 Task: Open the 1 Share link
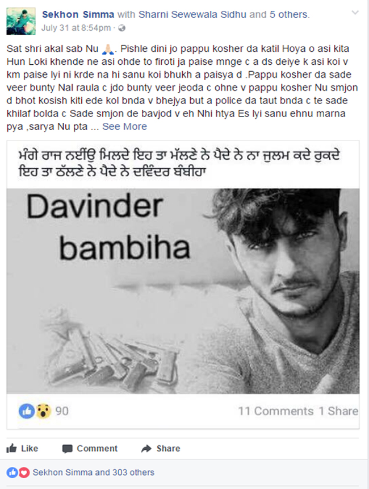[338, 411]
